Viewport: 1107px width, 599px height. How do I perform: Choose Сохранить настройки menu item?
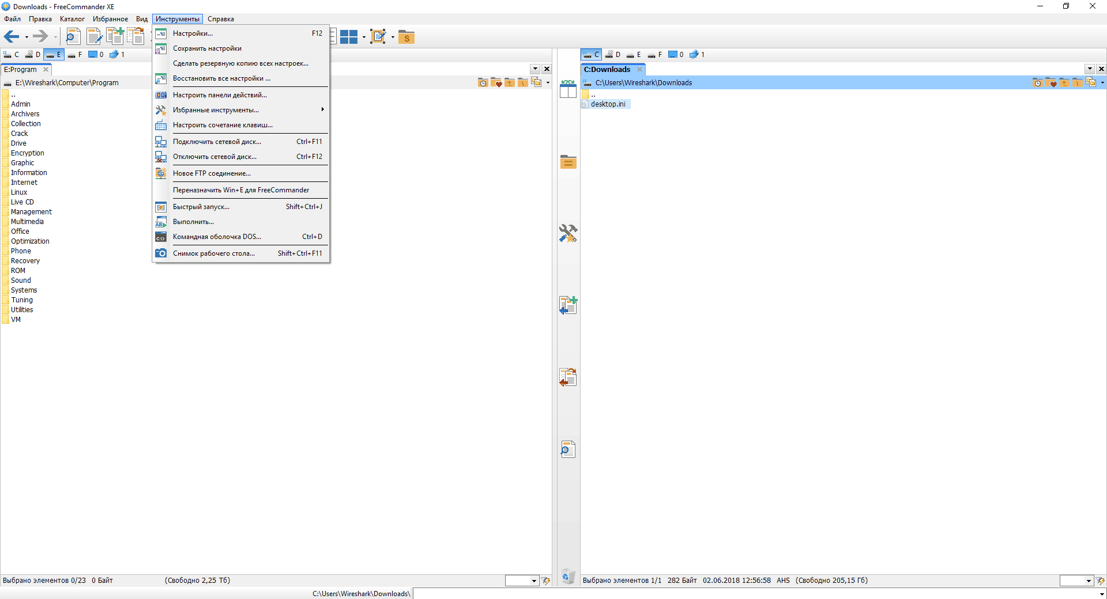241,48
